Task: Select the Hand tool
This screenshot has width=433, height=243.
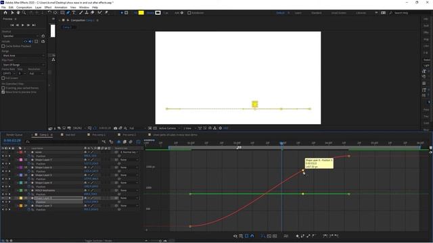Action: pyautogui.click(x=18, y=13)
